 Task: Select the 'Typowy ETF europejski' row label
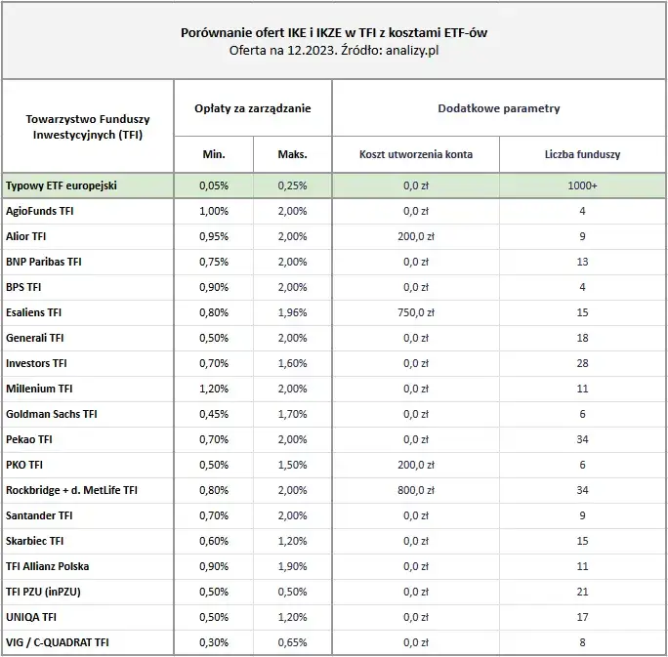[x=62, y=185]
